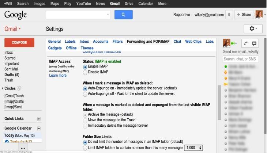The image size is (267, 153).
Task: Click YouTube in the top black bar
Action: (83, 4)
